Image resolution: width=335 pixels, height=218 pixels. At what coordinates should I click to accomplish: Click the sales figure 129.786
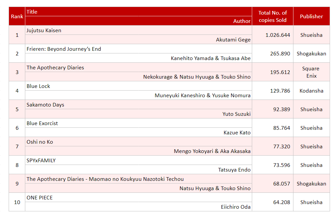pos(280,91)
